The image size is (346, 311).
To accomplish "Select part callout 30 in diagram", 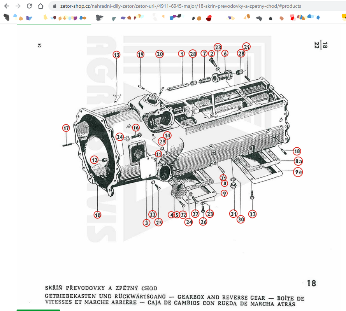I will [x=241, y=219].
